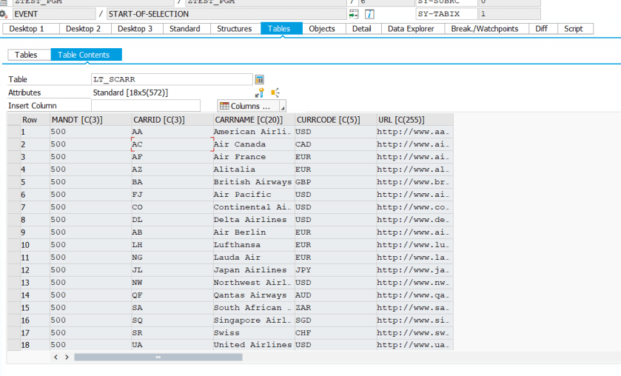621x376 pixels.
Task: Click the horizontal scrollbar under the table
Action: pos(158,357)
